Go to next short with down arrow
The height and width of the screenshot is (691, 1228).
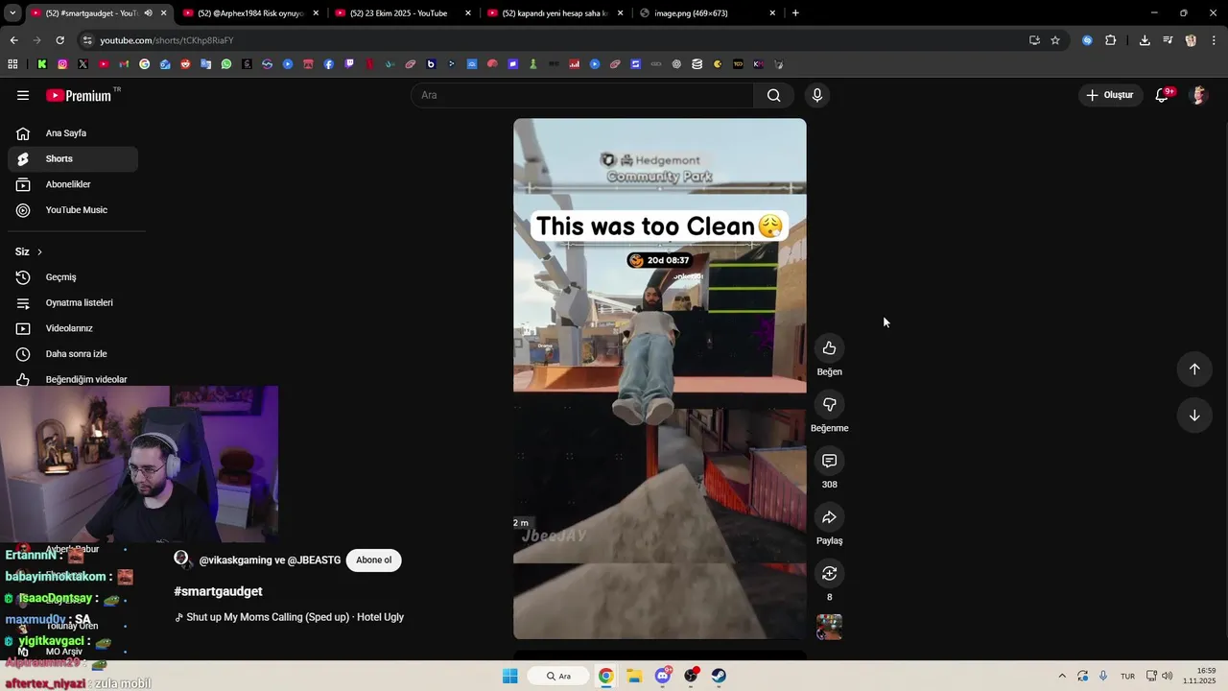point(1194,416)
